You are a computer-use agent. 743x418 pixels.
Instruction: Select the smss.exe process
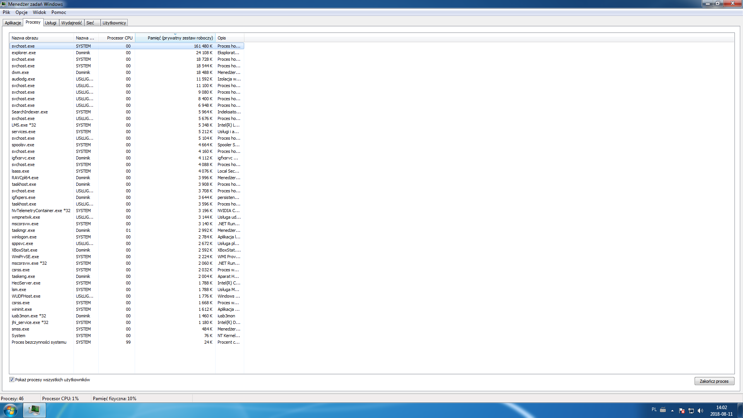pos(127,329)
